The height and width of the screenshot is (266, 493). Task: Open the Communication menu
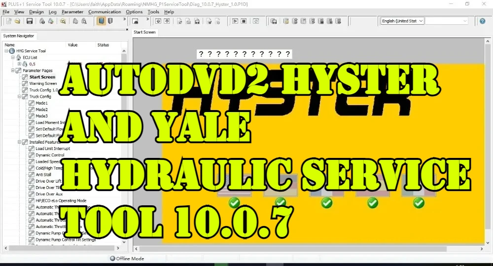point(105,12)
